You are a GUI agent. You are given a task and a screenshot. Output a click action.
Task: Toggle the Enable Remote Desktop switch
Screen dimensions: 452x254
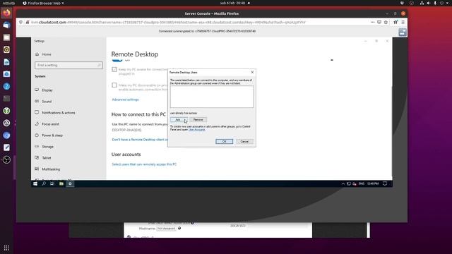(x=117, y=60)
